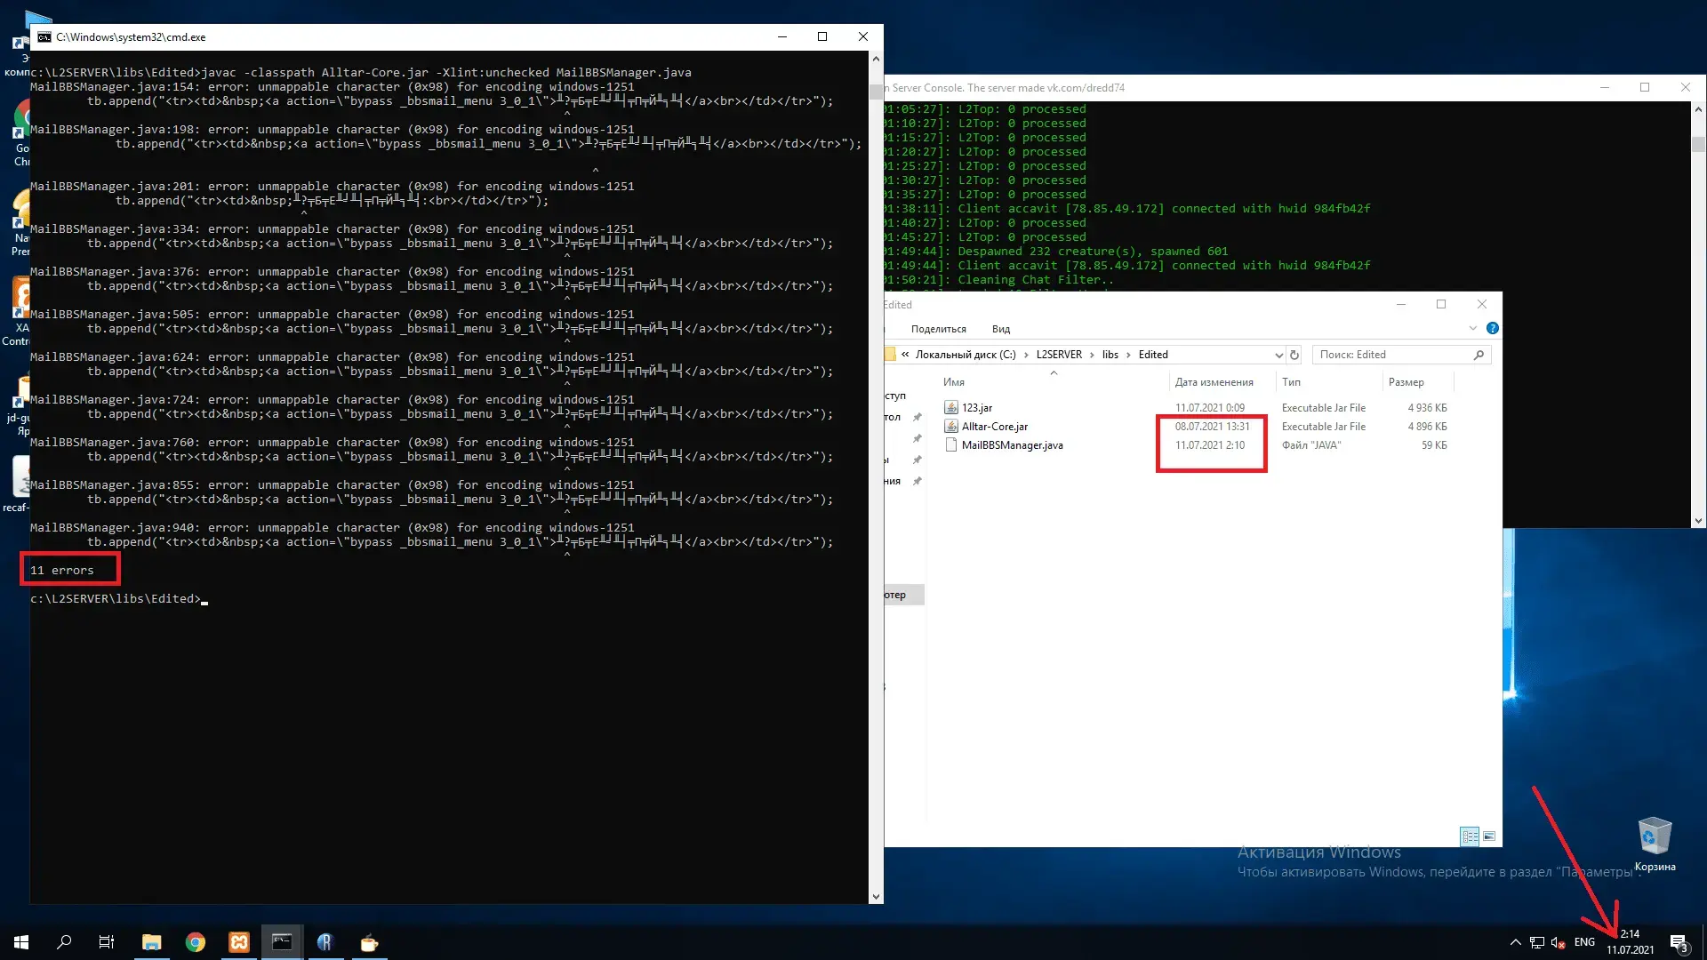
Task: Refresh the Edited folder view
Action: pos(1294,355)
